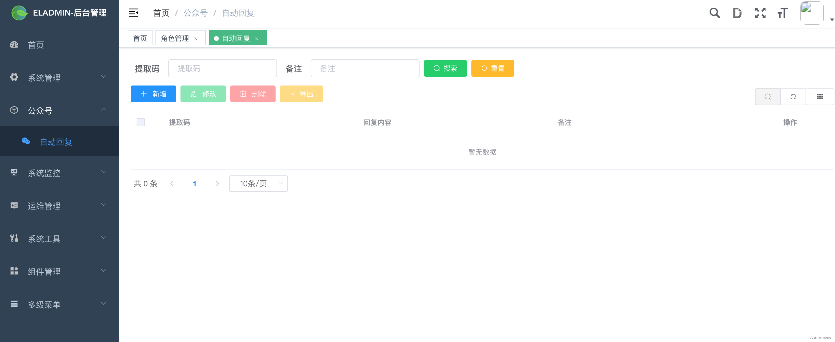Click the WeChat icon for 自动回复
The height and width of the screenshot is (342, 835).
click(x=26, y=141)
